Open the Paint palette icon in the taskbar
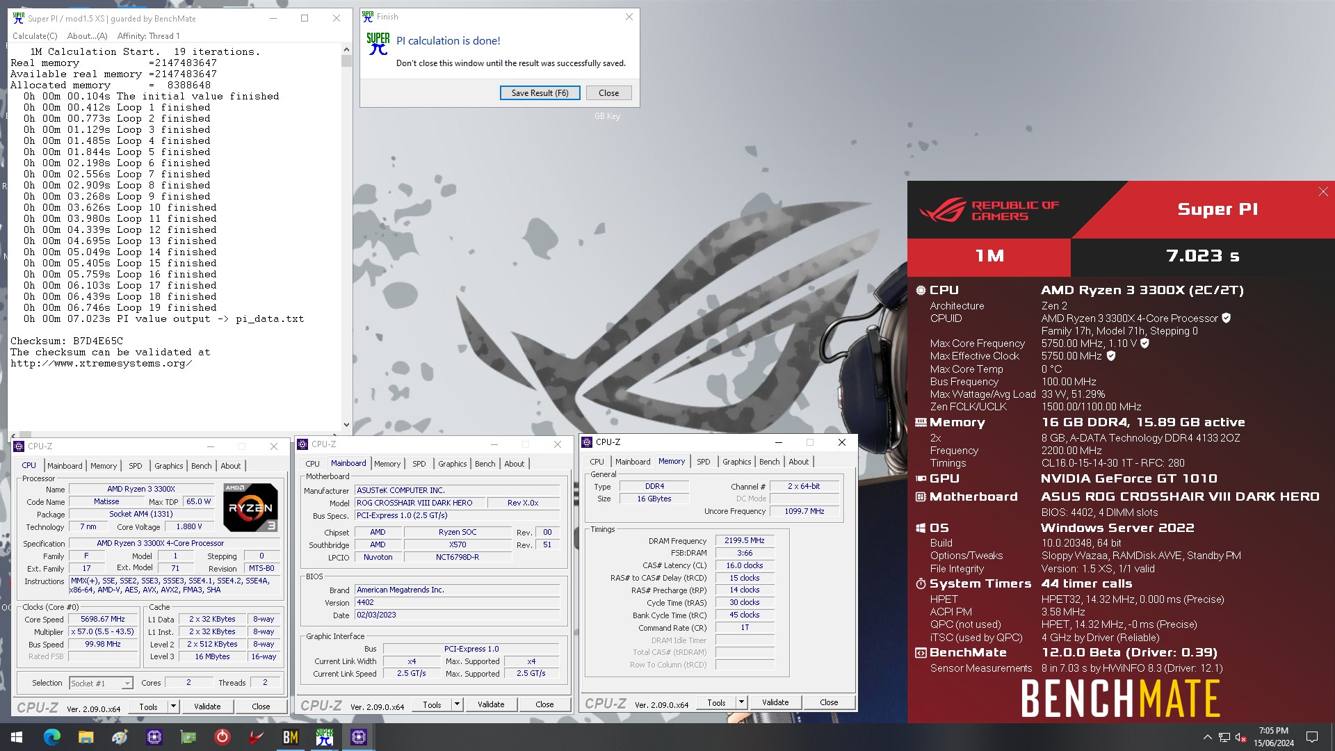 pyautogui.click(x=120, y=737)
